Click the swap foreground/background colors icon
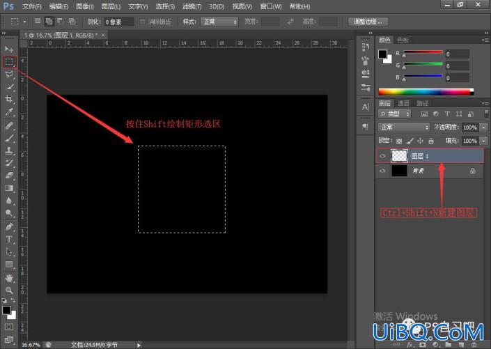 point(13,300)
